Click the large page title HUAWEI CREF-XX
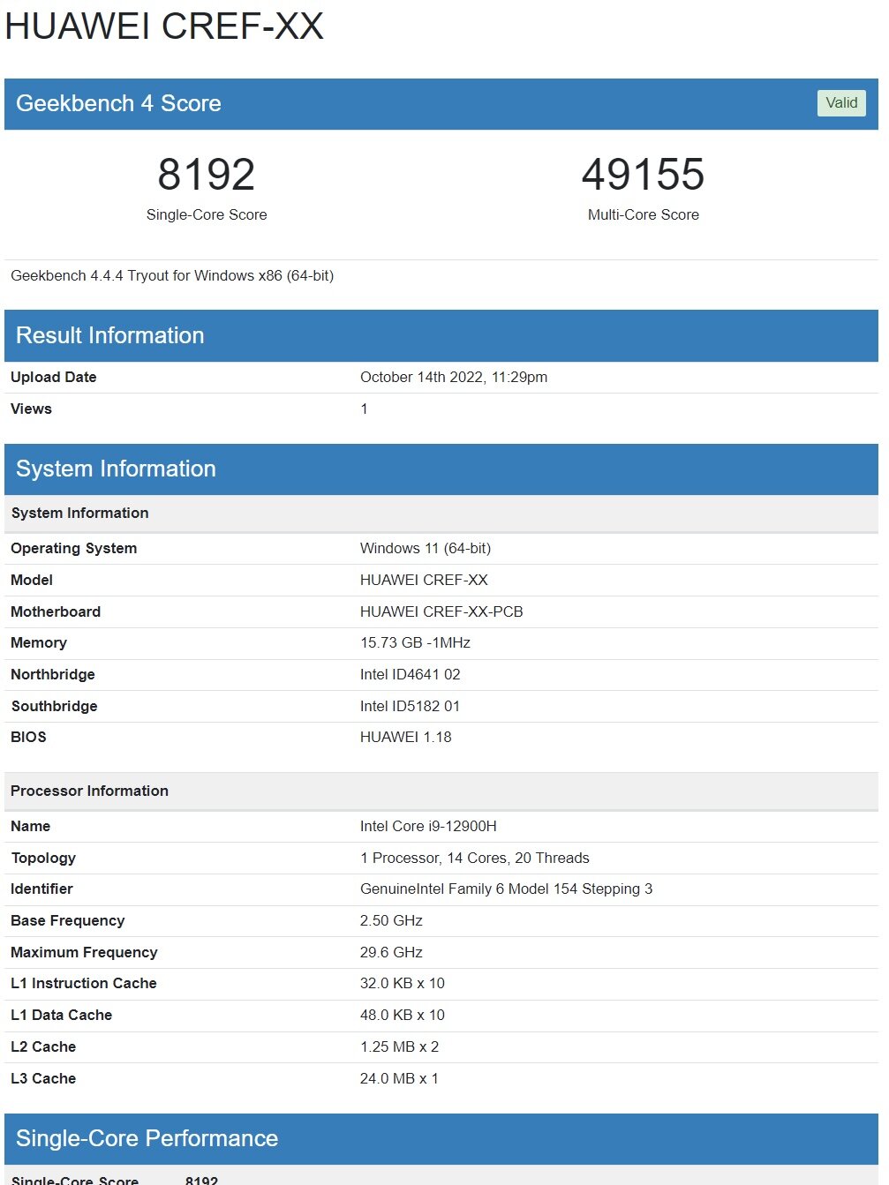 point(165,26)
